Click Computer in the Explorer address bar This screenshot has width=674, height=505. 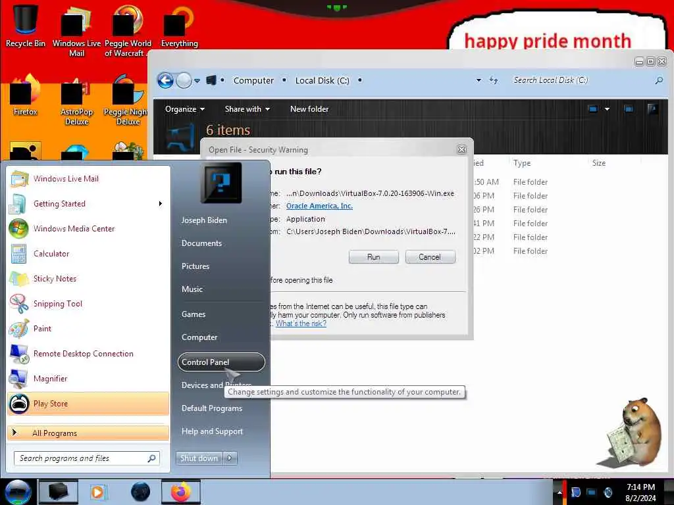coord(253,80)
